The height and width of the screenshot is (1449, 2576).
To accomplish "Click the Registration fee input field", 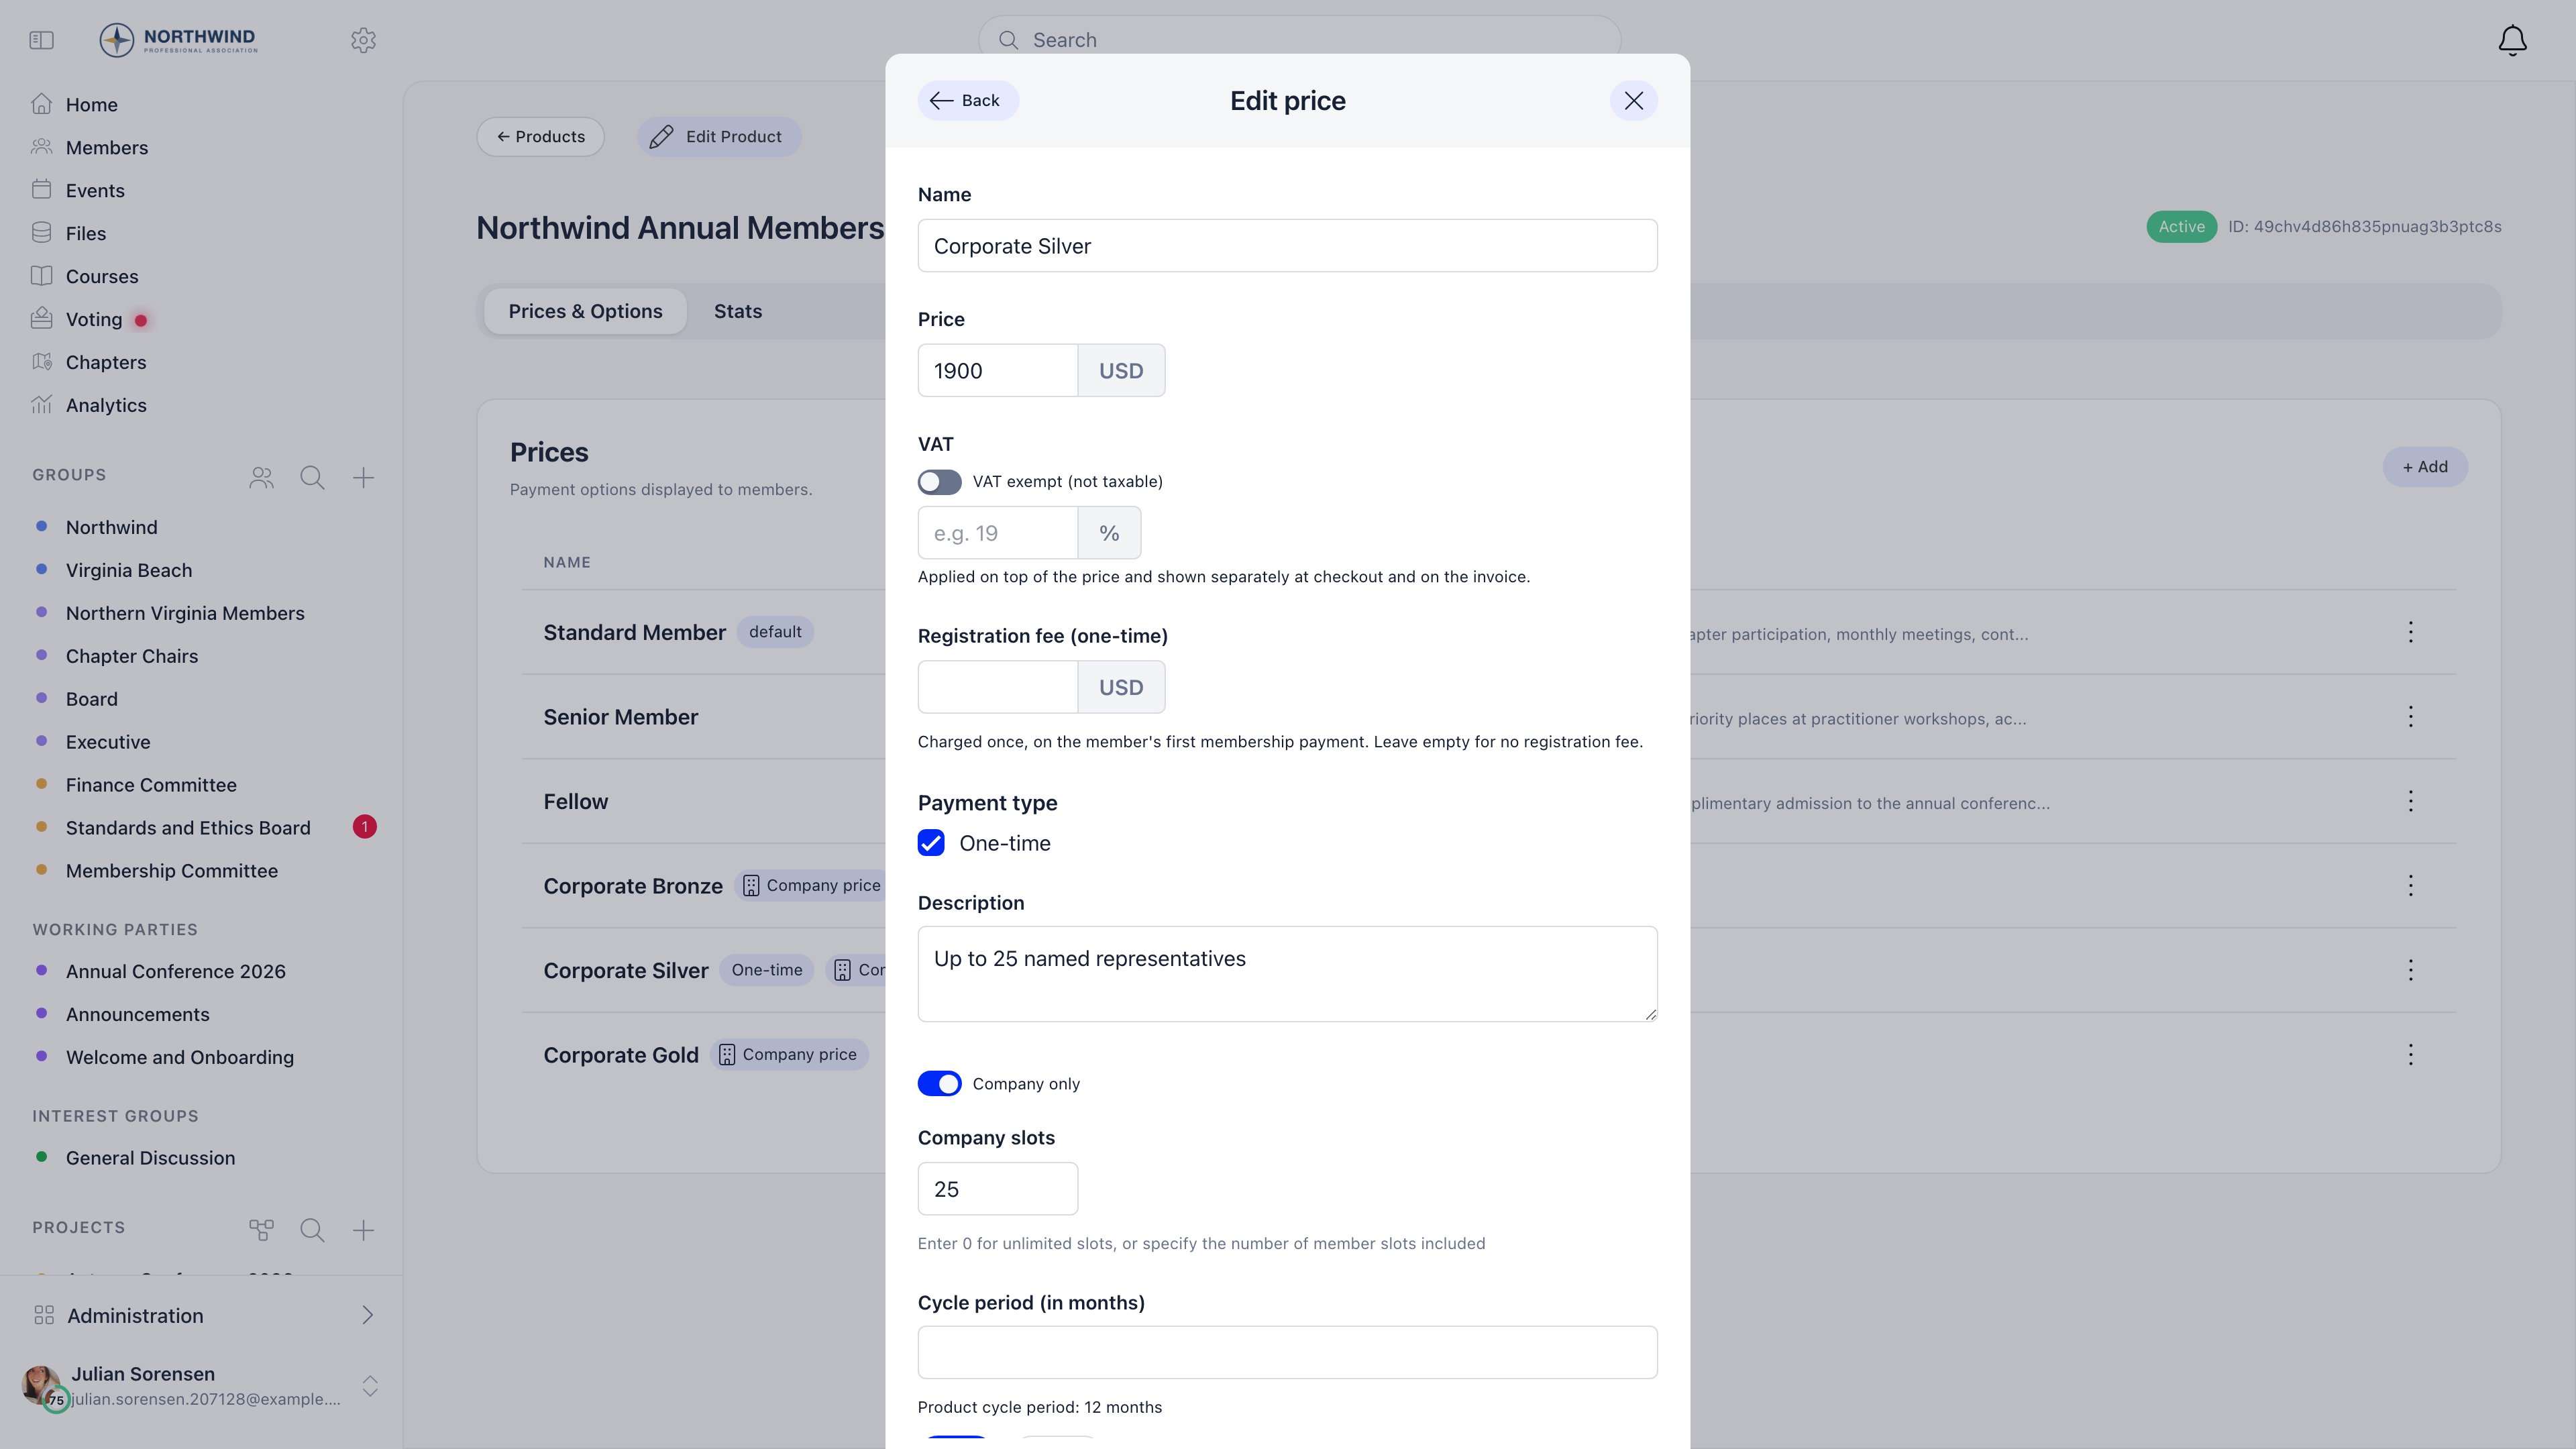I will (x=998, y=687).
